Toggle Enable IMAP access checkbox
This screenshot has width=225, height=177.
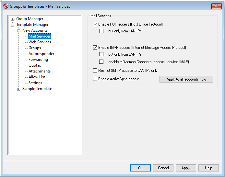(x=95, y=48)
